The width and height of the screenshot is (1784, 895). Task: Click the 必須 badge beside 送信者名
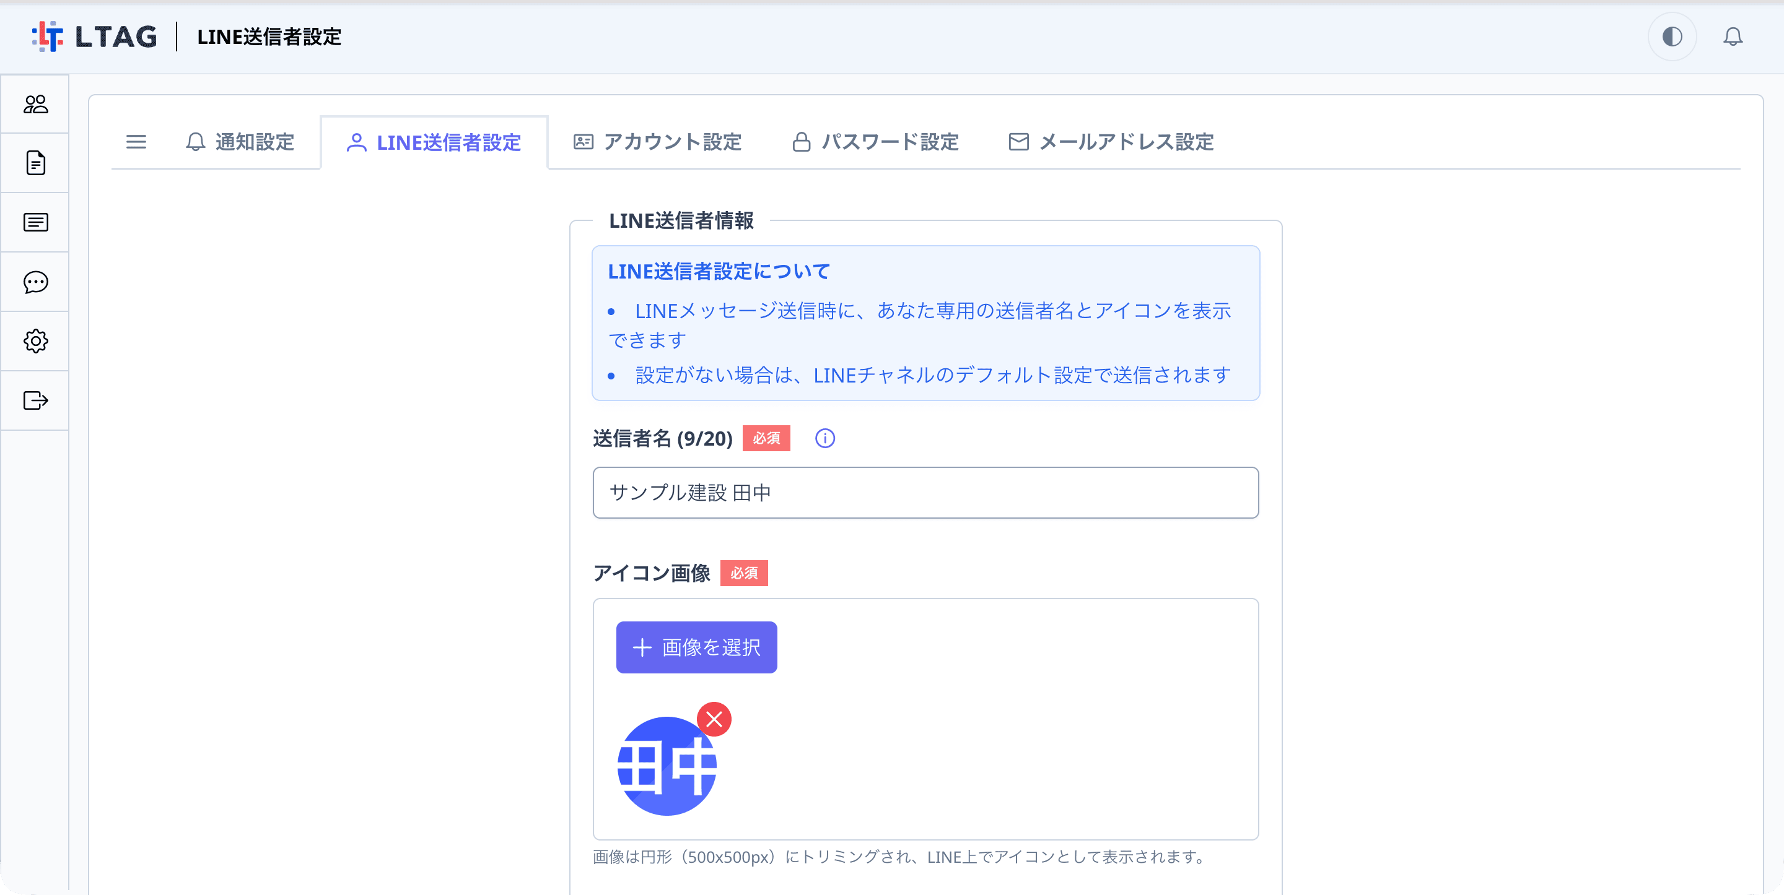[x=767, y=438]
